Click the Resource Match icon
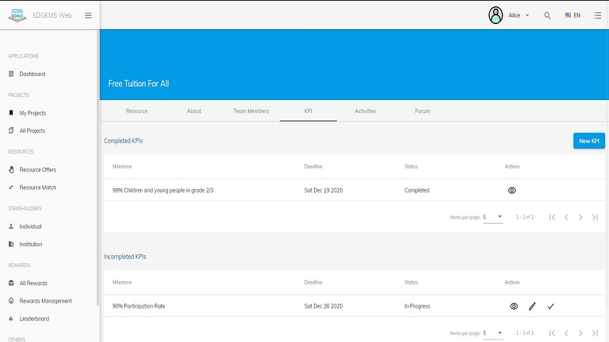 coord(11,187)
